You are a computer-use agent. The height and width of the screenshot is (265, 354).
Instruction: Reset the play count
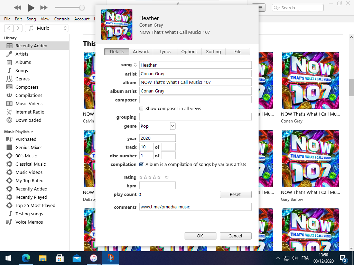[235, 195]
